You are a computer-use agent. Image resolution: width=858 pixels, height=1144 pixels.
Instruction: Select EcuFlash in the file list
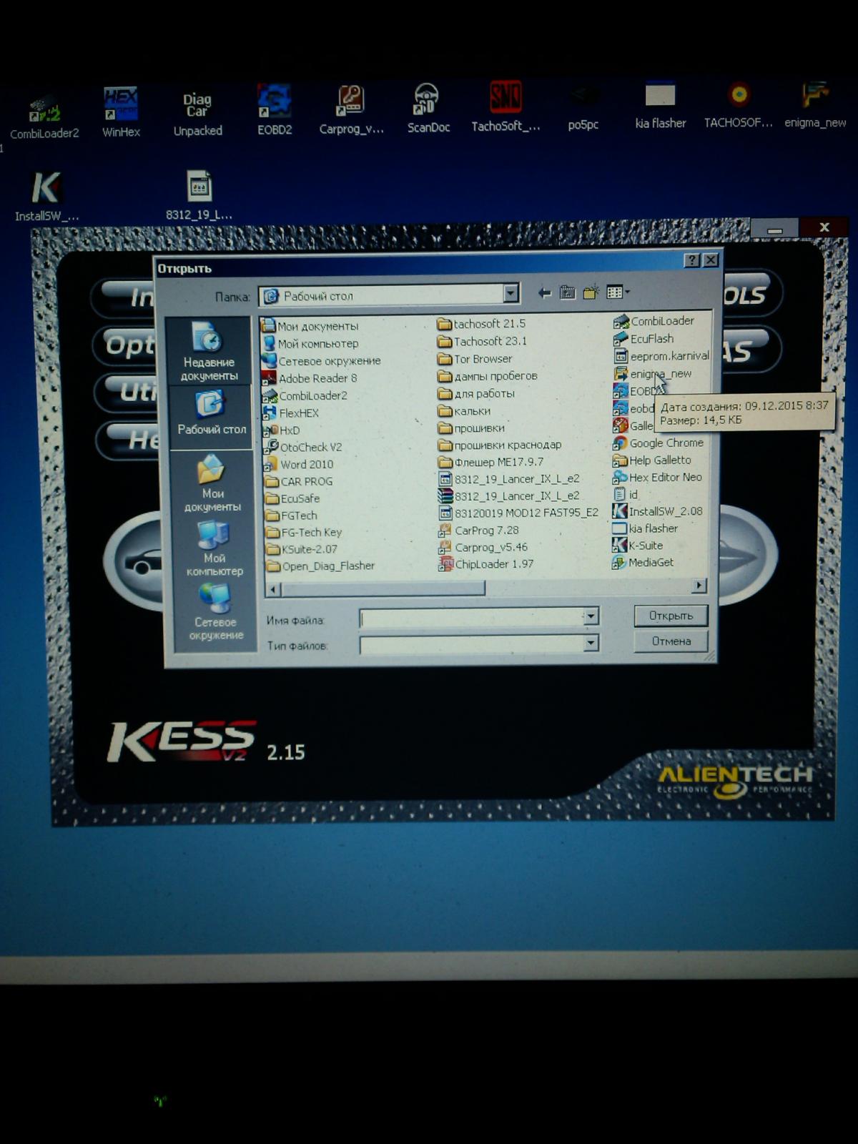[x=643, y=339]
